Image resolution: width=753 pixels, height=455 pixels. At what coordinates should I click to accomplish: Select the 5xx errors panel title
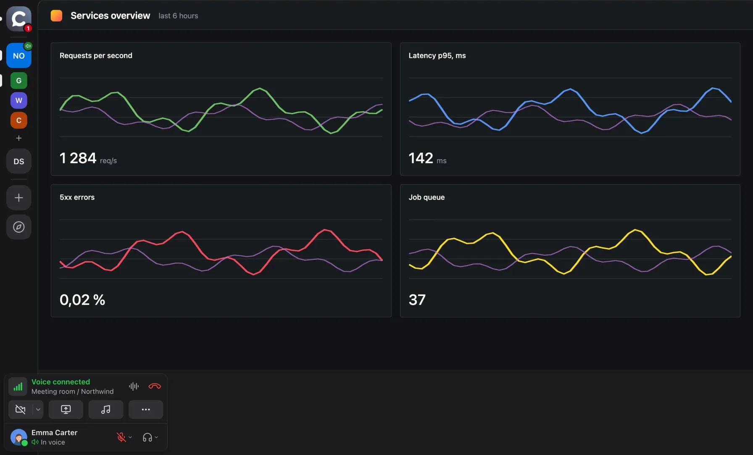point(77,197)
